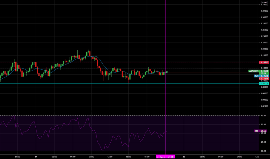
Task: Open the USDT currency selector
Action: (x=264, y=2)
